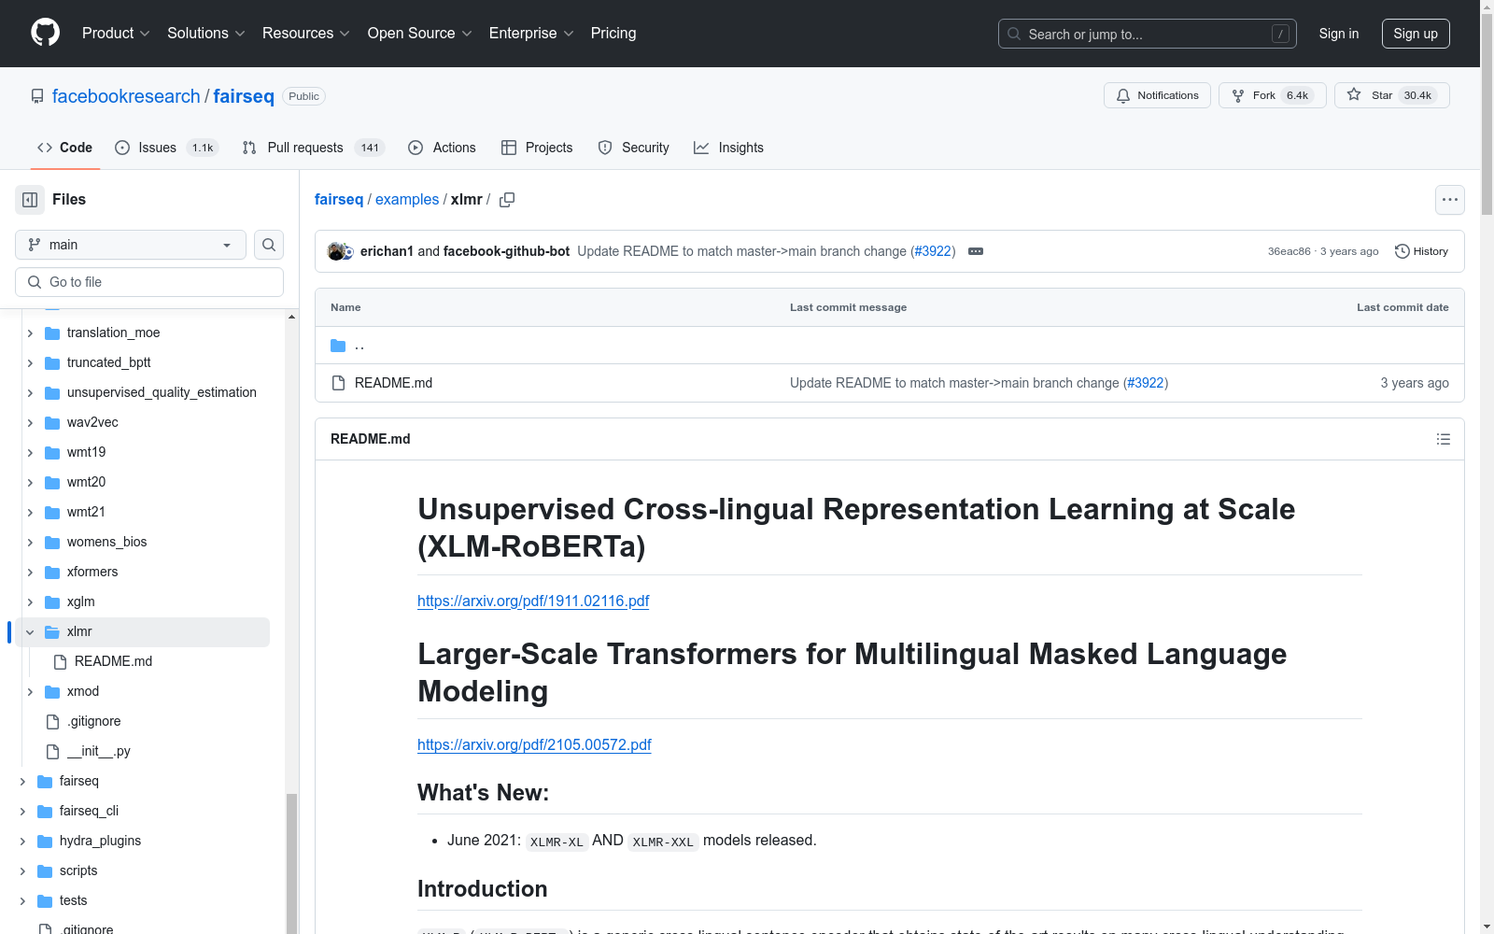Viewport: 1494px width, 934px height.
Task: Navigate to examples breadcrumb link
Action: (x=407, y=200)
